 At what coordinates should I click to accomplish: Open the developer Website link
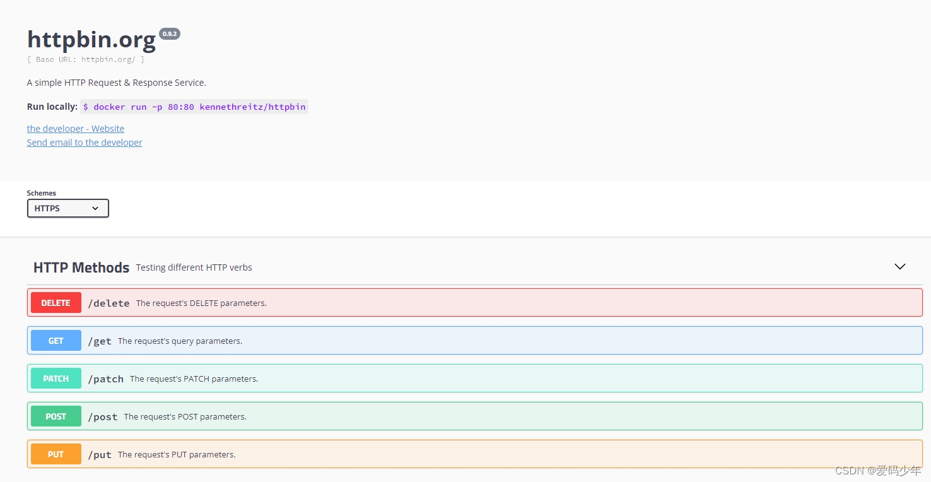76,129
